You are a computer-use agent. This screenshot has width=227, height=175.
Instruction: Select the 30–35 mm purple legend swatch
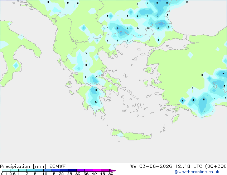point(81,170)
